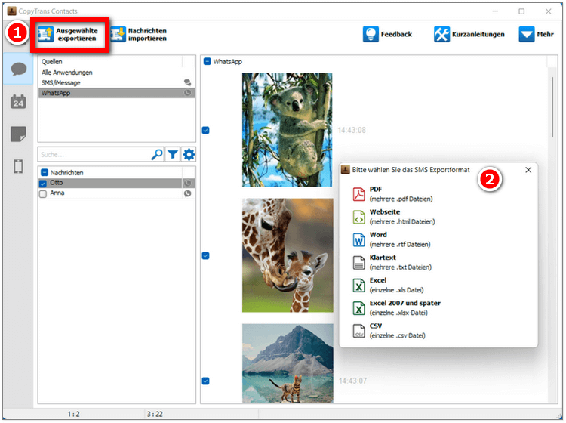Click the 3 : 22 status bar counter
566x423 pixels.
click(155, 414)
